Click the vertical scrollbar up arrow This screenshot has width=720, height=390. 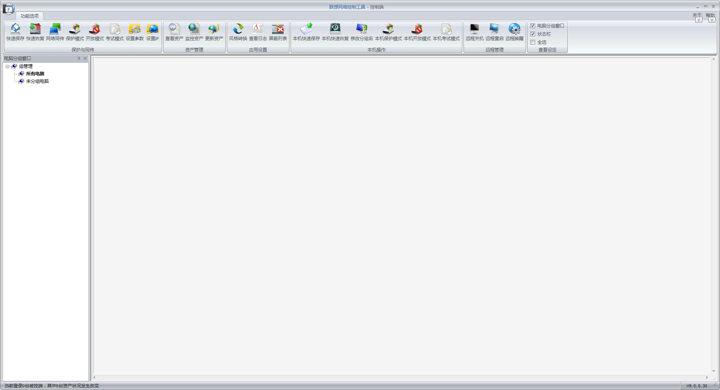click(x=714, y=59)
